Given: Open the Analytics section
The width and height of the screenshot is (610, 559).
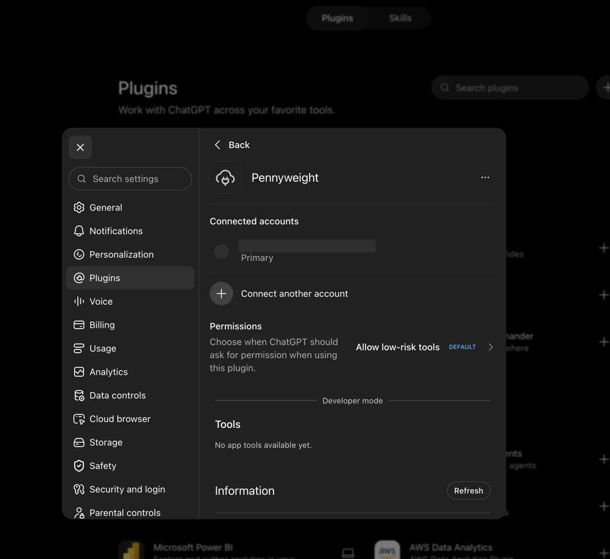Looking at the screenshot, I should tap(130, 372).
